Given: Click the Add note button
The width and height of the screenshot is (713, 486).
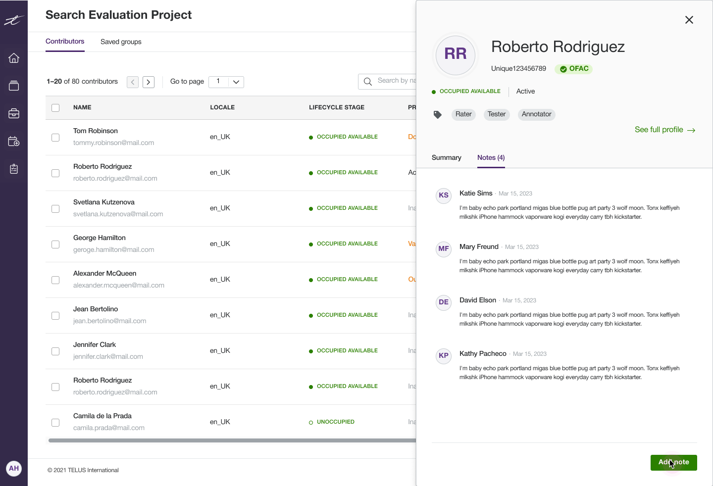Looking at the screenshot, I should click(673, 462).
